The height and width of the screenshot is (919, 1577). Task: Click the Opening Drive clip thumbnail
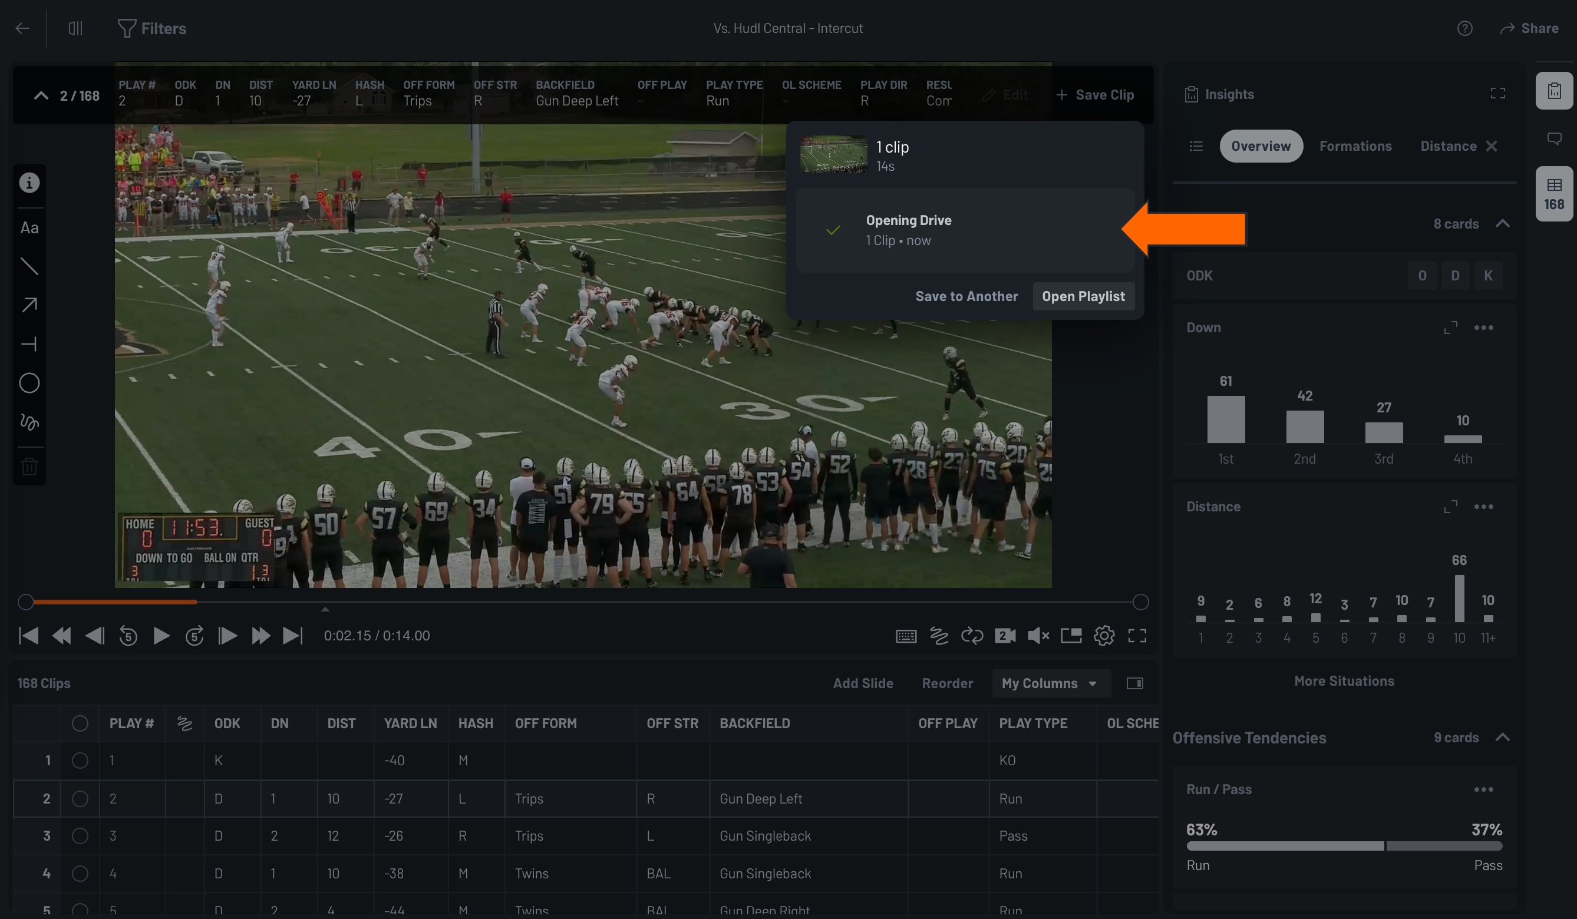834,154
